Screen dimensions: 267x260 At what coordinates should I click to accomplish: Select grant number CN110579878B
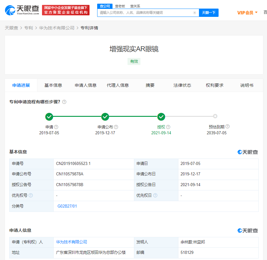point(70,185)
